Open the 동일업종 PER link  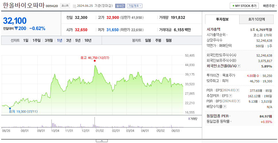click(217, 116)
